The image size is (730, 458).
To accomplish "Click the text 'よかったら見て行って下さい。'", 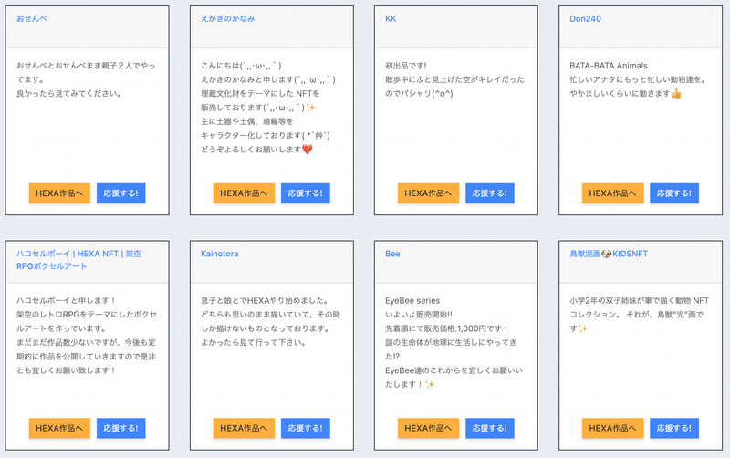I will tap(254, 342).
